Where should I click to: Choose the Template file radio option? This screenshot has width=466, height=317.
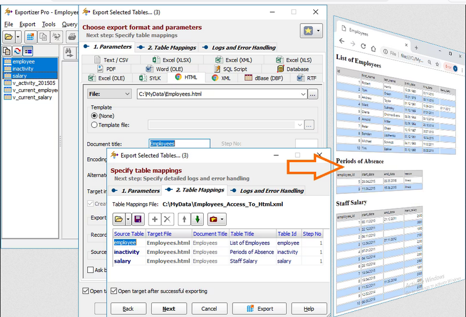pos(94,125)
